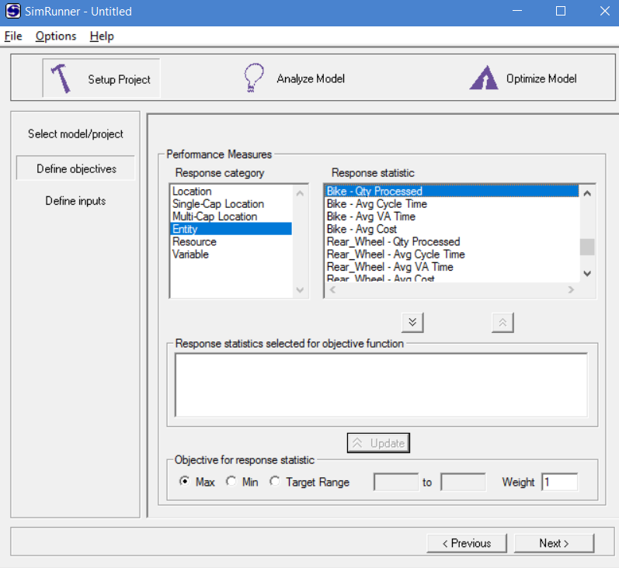
Task: Select Bike - Avg Cycle Time statistic
Action: (x=452, y=204)
